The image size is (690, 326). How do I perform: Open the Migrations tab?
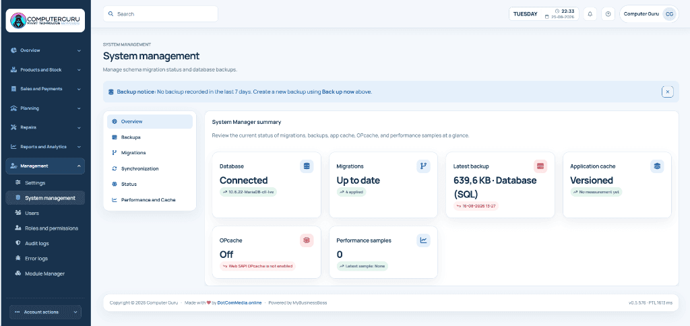150,153
